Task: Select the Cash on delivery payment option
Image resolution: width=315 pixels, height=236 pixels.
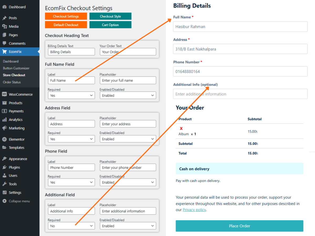Action: tap(239, 169)
